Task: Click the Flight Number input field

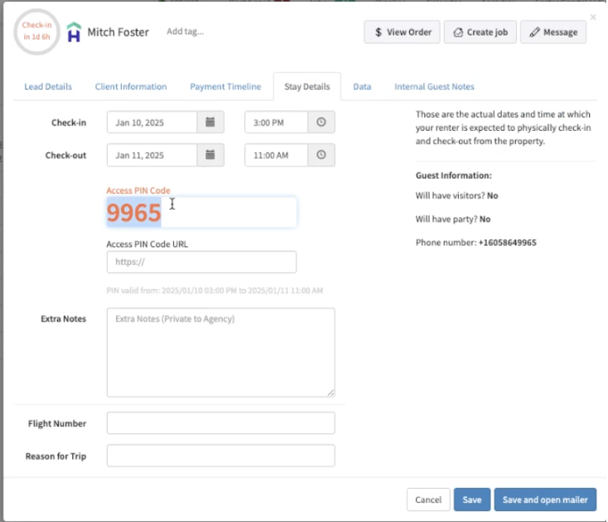Action: coord(220,423)
